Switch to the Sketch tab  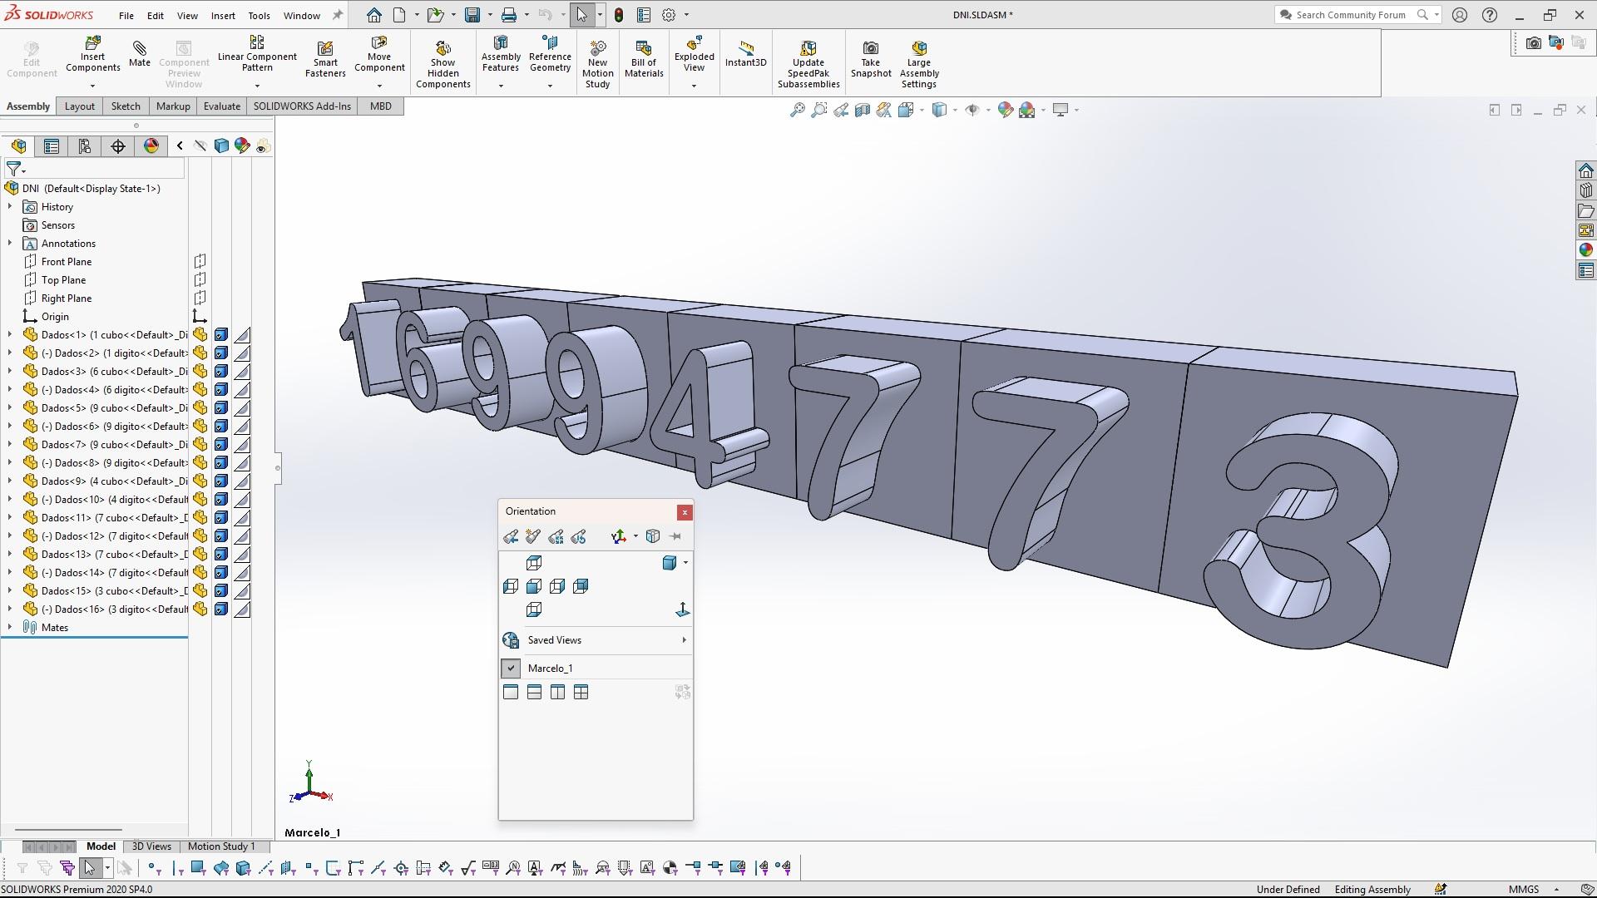(x=126, y=106)
